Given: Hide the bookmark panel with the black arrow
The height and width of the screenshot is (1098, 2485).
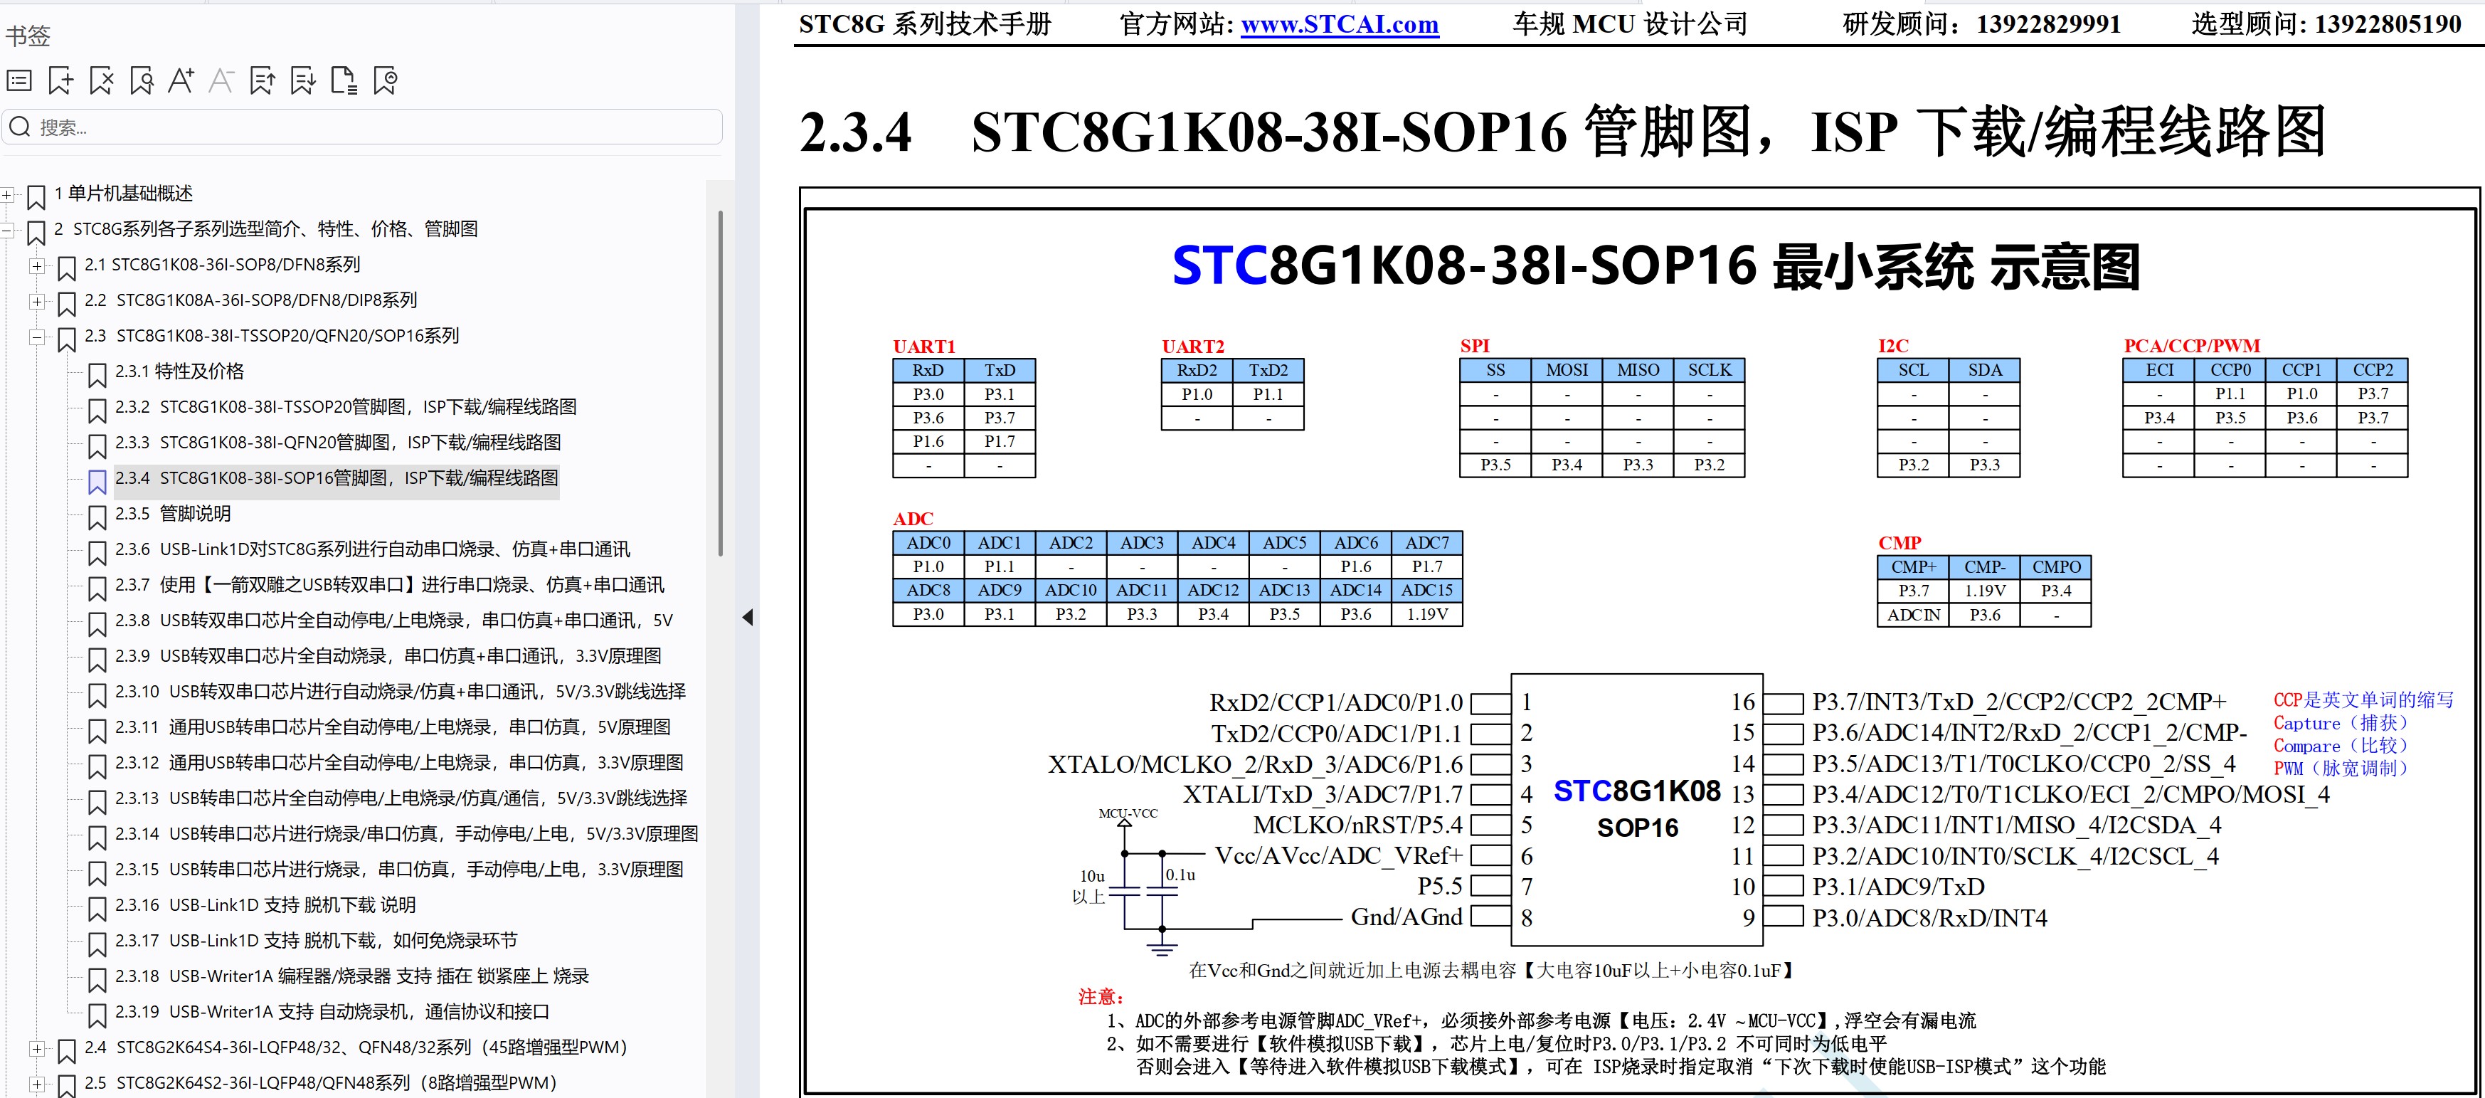Looking at the screenshot, I should pyautogui.click(x=748, y=618).
